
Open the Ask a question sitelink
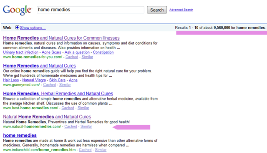77,52
